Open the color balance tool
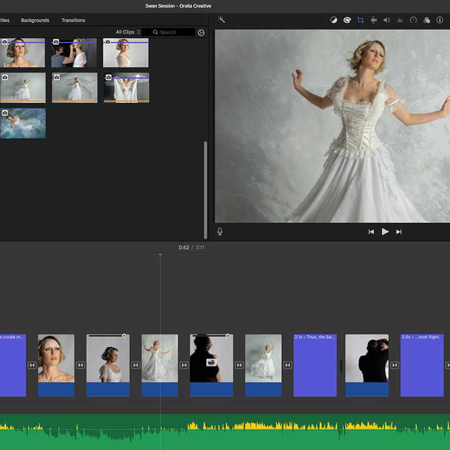450x450 pixels. coord(334,20)
